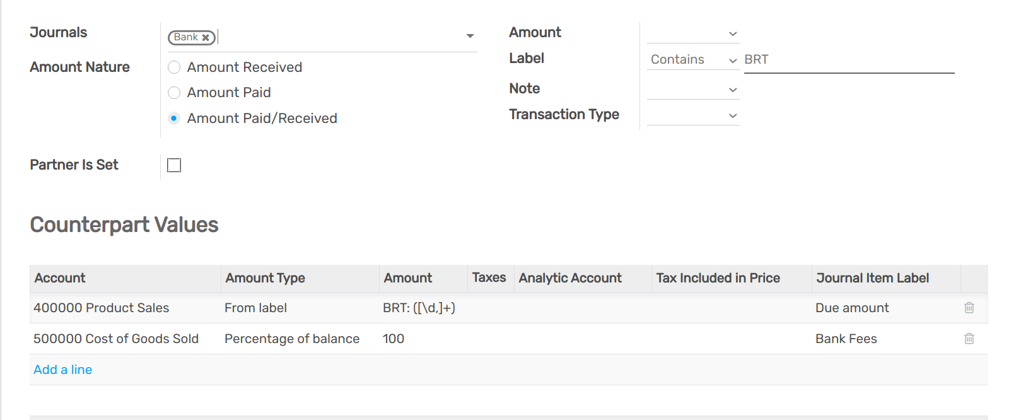
Task: Sort by the Amount column header
Action: click(x=423, y=278)
